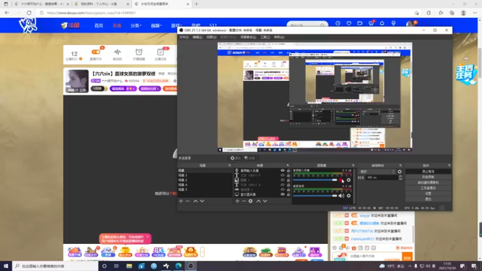Viewport: 482px width, 271px height.
Task: Move selected scene up in Scenes list
Action: [195, 201]
